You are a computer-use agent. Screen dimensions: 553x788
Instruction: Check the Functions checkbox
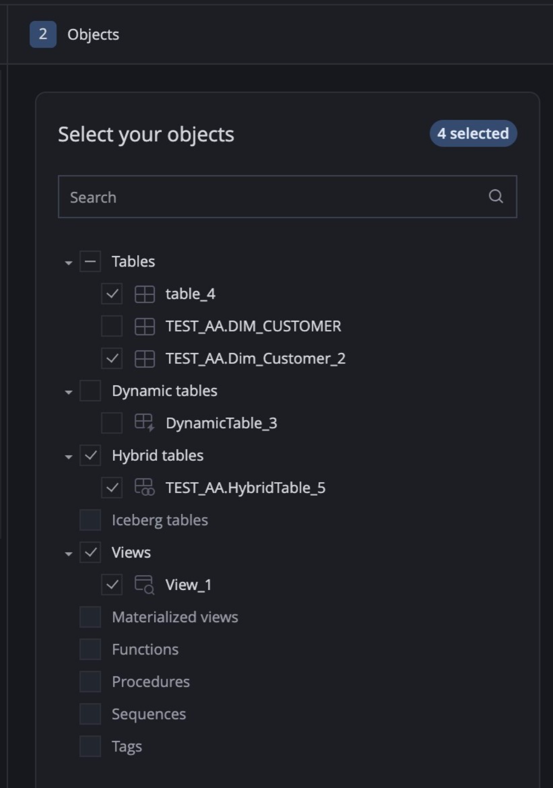(x=90, y=649)
